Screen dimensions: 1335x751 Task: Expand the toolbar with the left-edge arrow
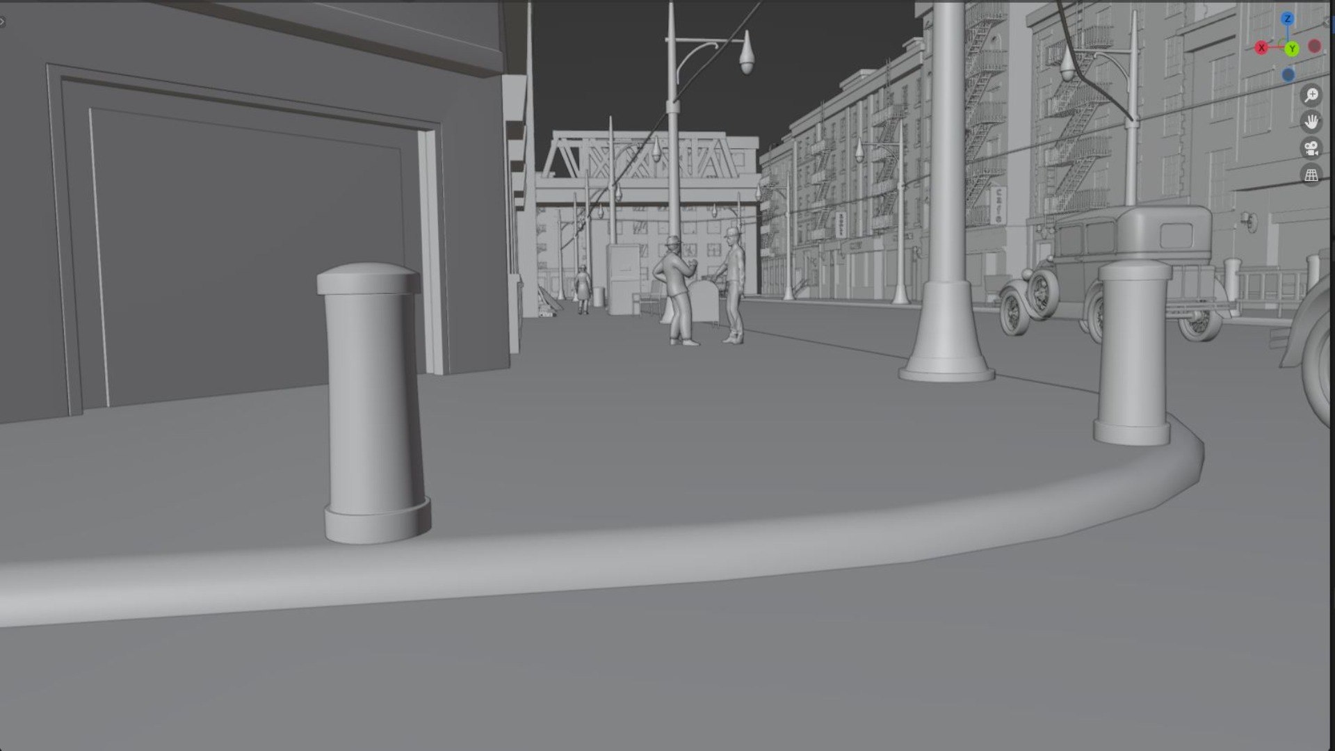click(x=2, y=22)
